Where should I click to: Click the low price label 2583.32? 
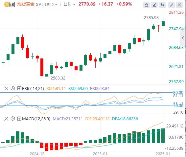[58, 78]
